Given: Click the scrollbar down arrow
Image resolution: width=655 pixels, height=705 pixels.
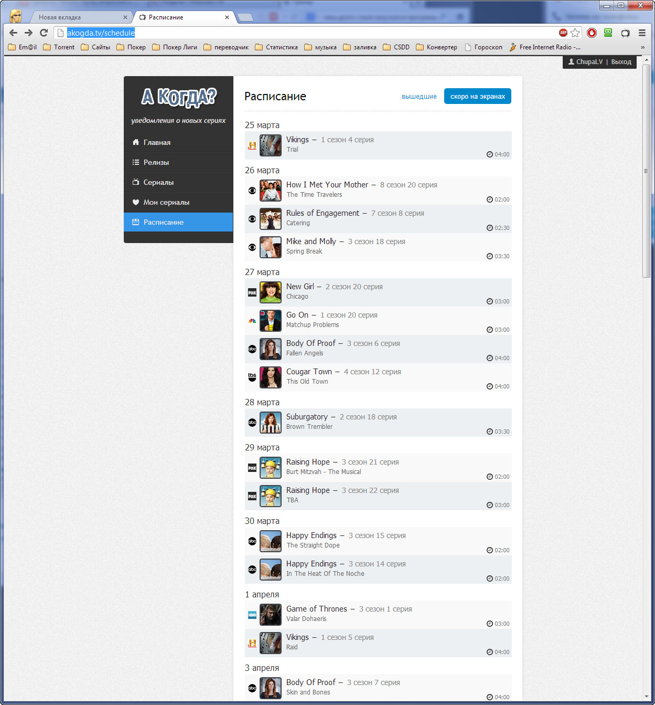Looking at the screenshot, I should (646, 696).
